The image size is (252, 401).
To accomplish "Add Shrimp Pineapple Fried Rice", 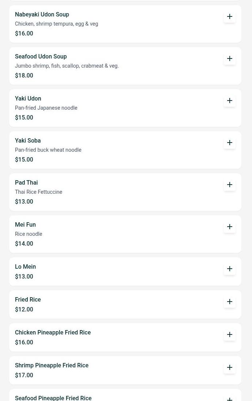I will 230,367.
